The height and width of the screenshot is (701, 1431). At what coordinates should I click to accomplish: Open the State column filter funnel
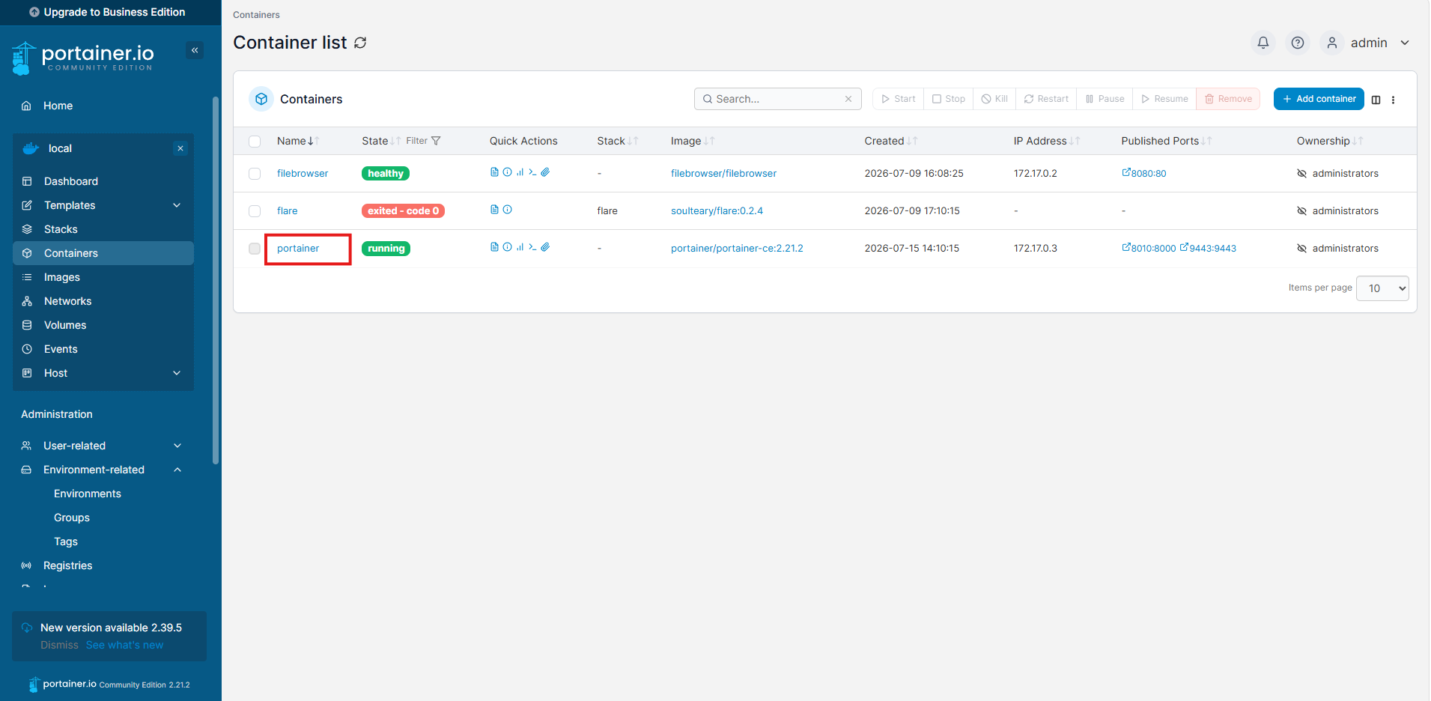point(436,141)
